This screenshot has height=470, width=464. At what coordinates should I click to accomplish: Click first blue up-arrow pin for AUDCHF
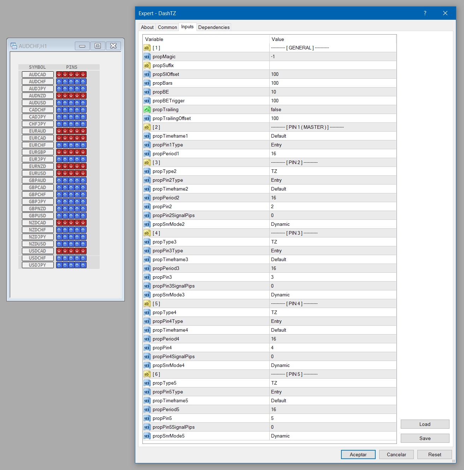pyautogui.click(x=59, y=82)
